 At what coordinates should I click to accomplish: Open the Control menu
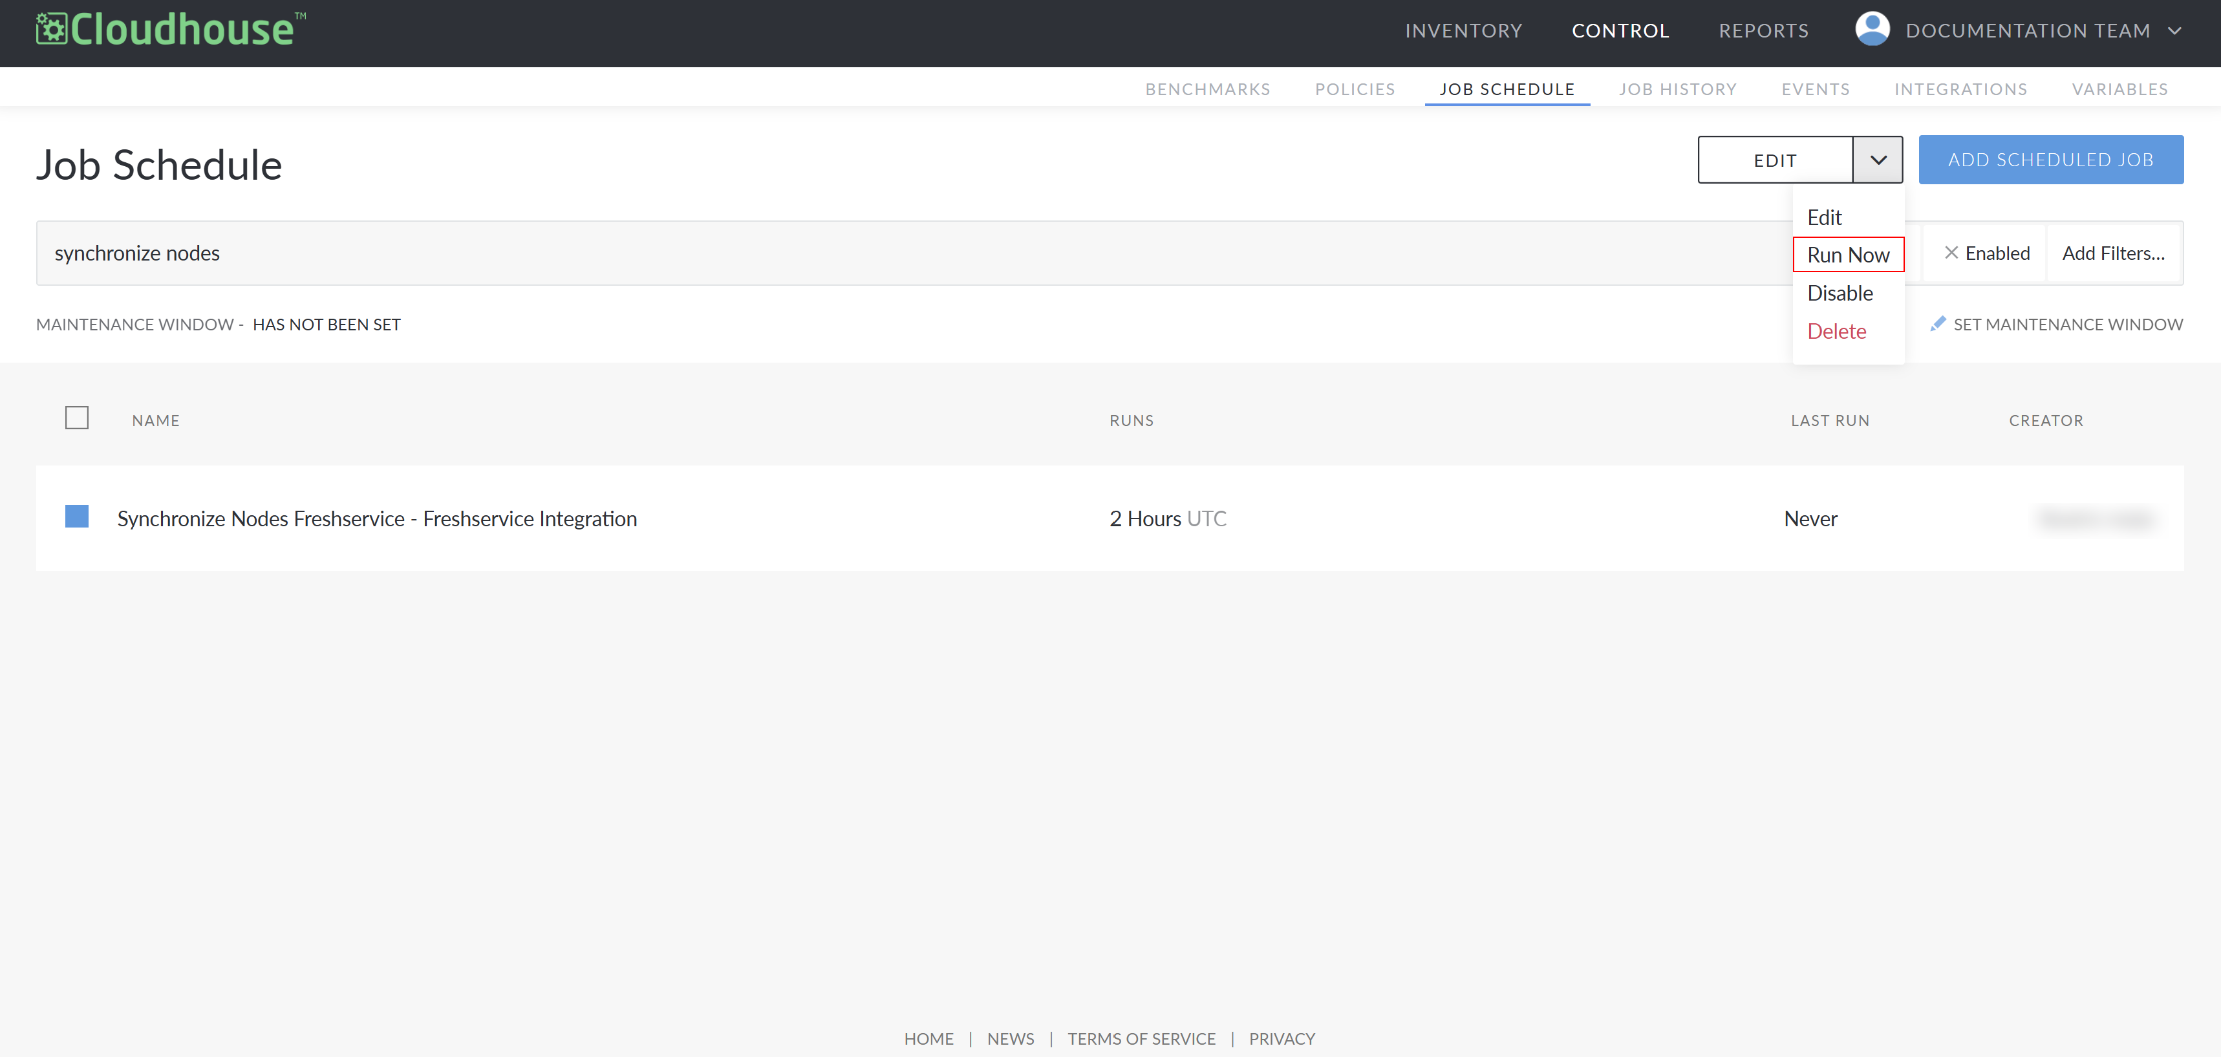click(x=1620, y=31)
